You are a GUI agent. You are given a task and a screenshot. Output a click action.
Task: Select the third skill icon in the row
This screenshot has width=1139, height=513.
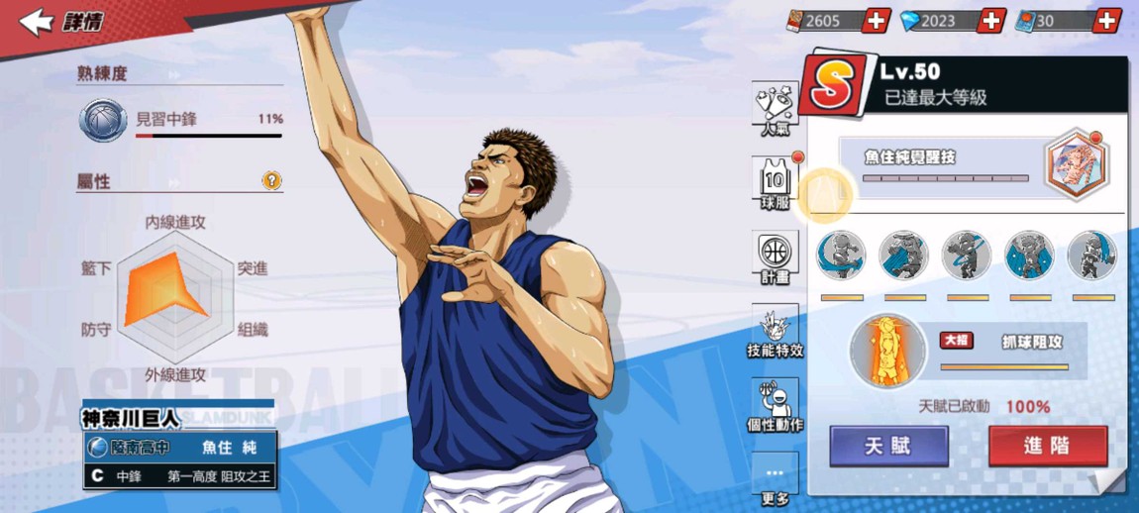[x=967, y=256]
